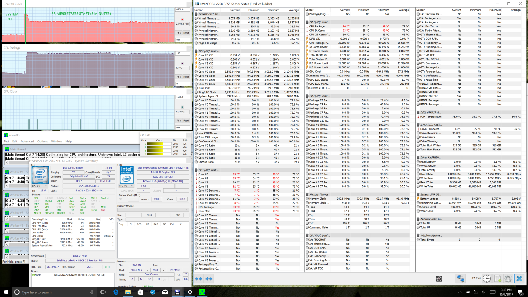Open fan control via the fan icon
Viewport: 528px width, 297px height.
pyautogui.click(x=439, y=279)
